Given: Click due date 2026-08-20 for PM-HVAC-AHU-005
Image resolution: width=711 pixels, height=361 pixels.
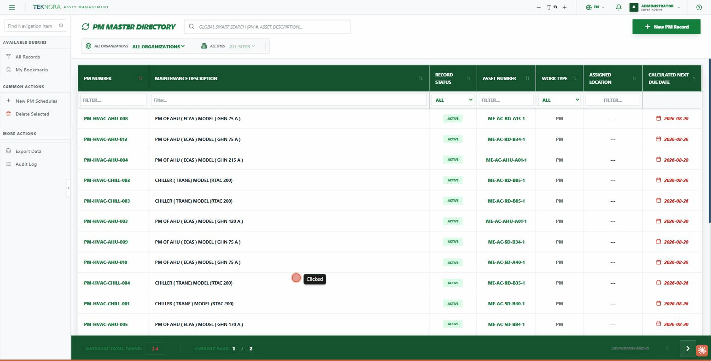Looking at the screenshot, I should click(676, 324).
